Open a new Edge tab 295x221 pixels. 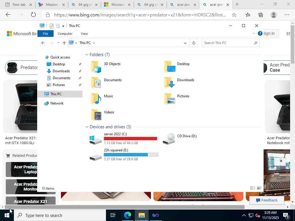coord(237,4)
